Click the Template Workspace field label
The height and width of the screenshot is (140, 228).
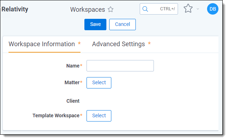coord(56,116)
